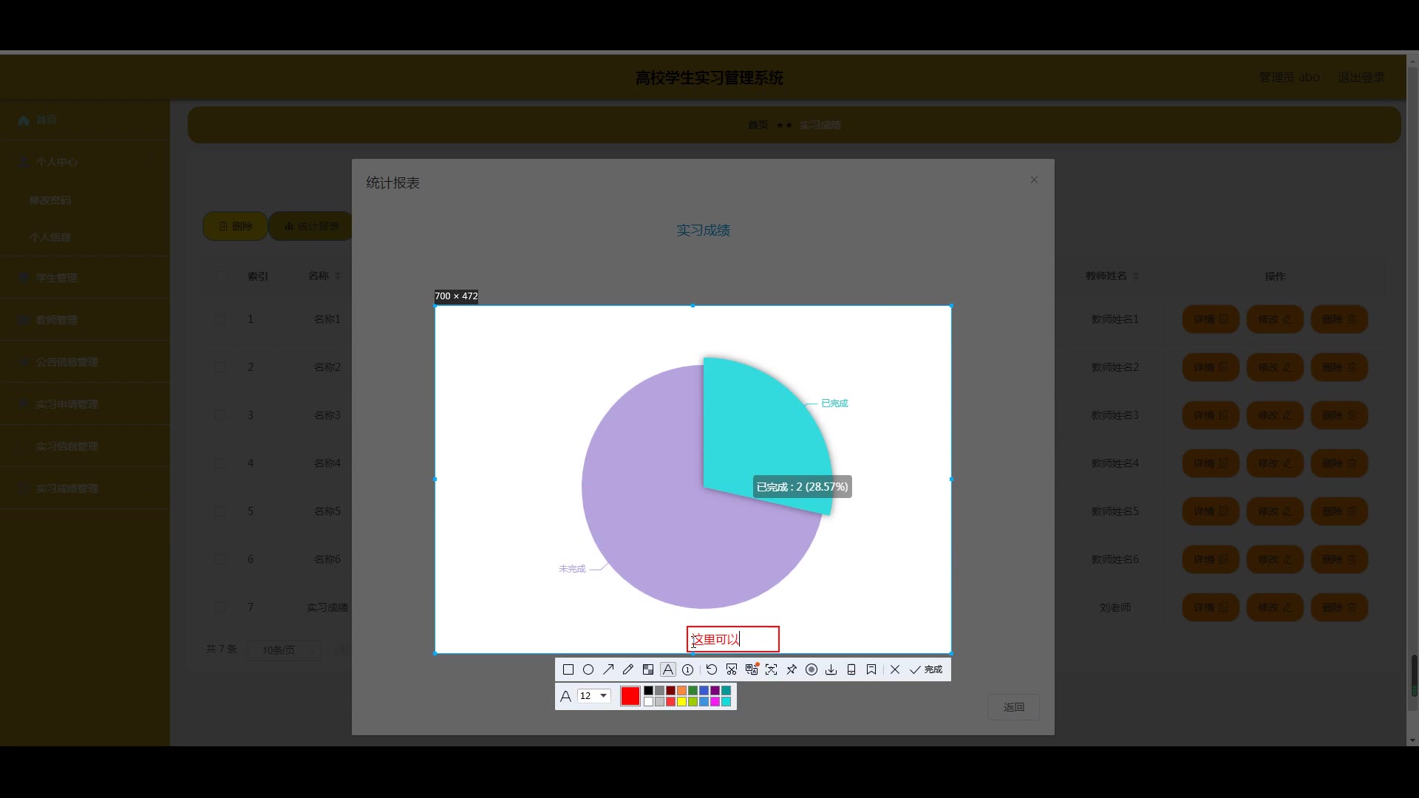Image resolution: width=1419 pixels, height=798 pixels.
Task: Select the mosaic blur tool
Action: coord(648,669)
